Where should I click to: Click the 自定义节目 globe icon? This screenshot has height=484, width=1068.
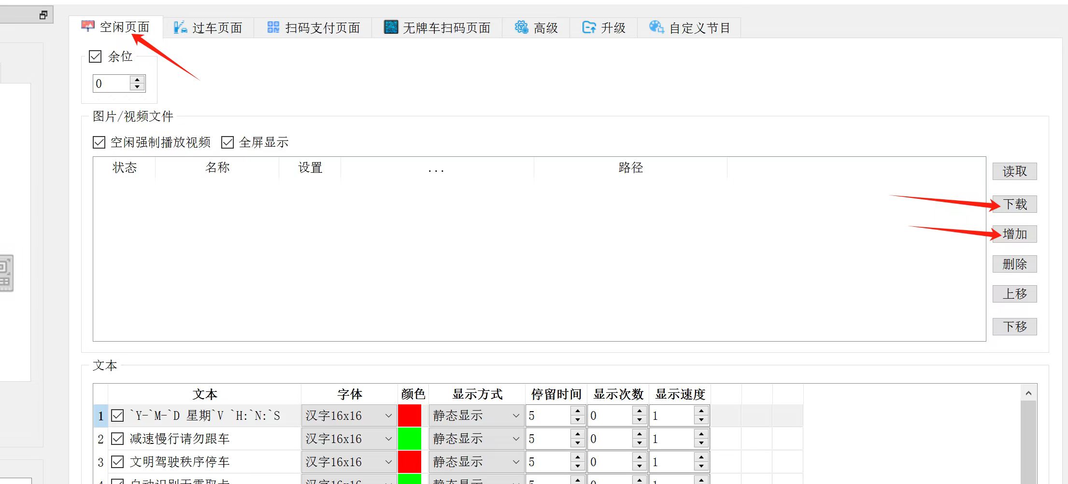pyautogui.click(x=656, y=27)
